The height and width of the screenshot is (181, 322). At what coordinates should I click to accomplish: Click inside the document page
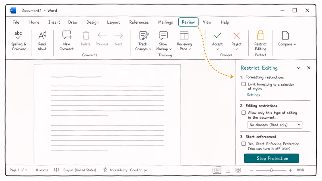coord(107,115)
